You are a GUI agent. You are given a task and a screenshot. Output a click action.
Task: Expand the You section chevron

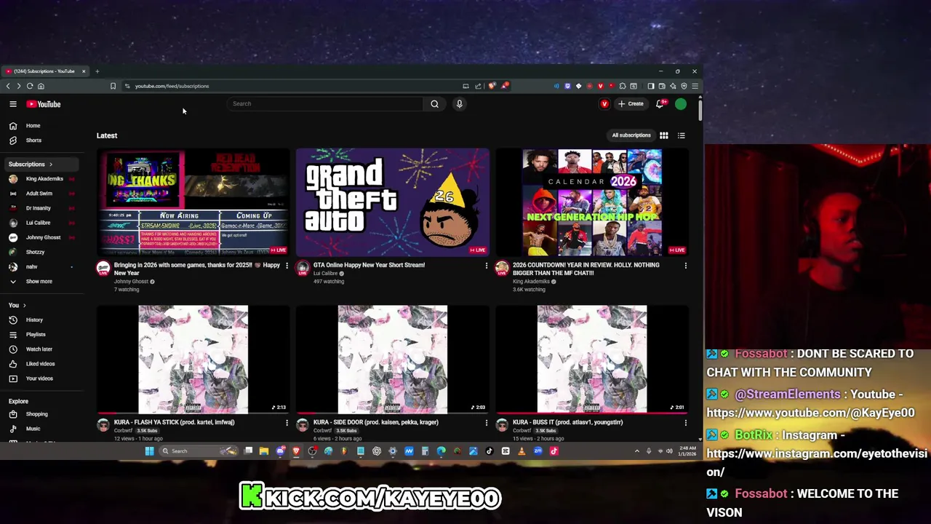click(x=24, y=306)
